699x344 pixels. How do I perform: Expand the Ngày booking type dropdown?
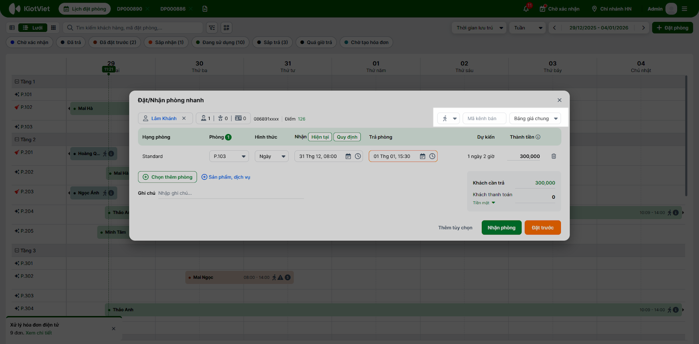pyautogui.click(x=271, y=156)
